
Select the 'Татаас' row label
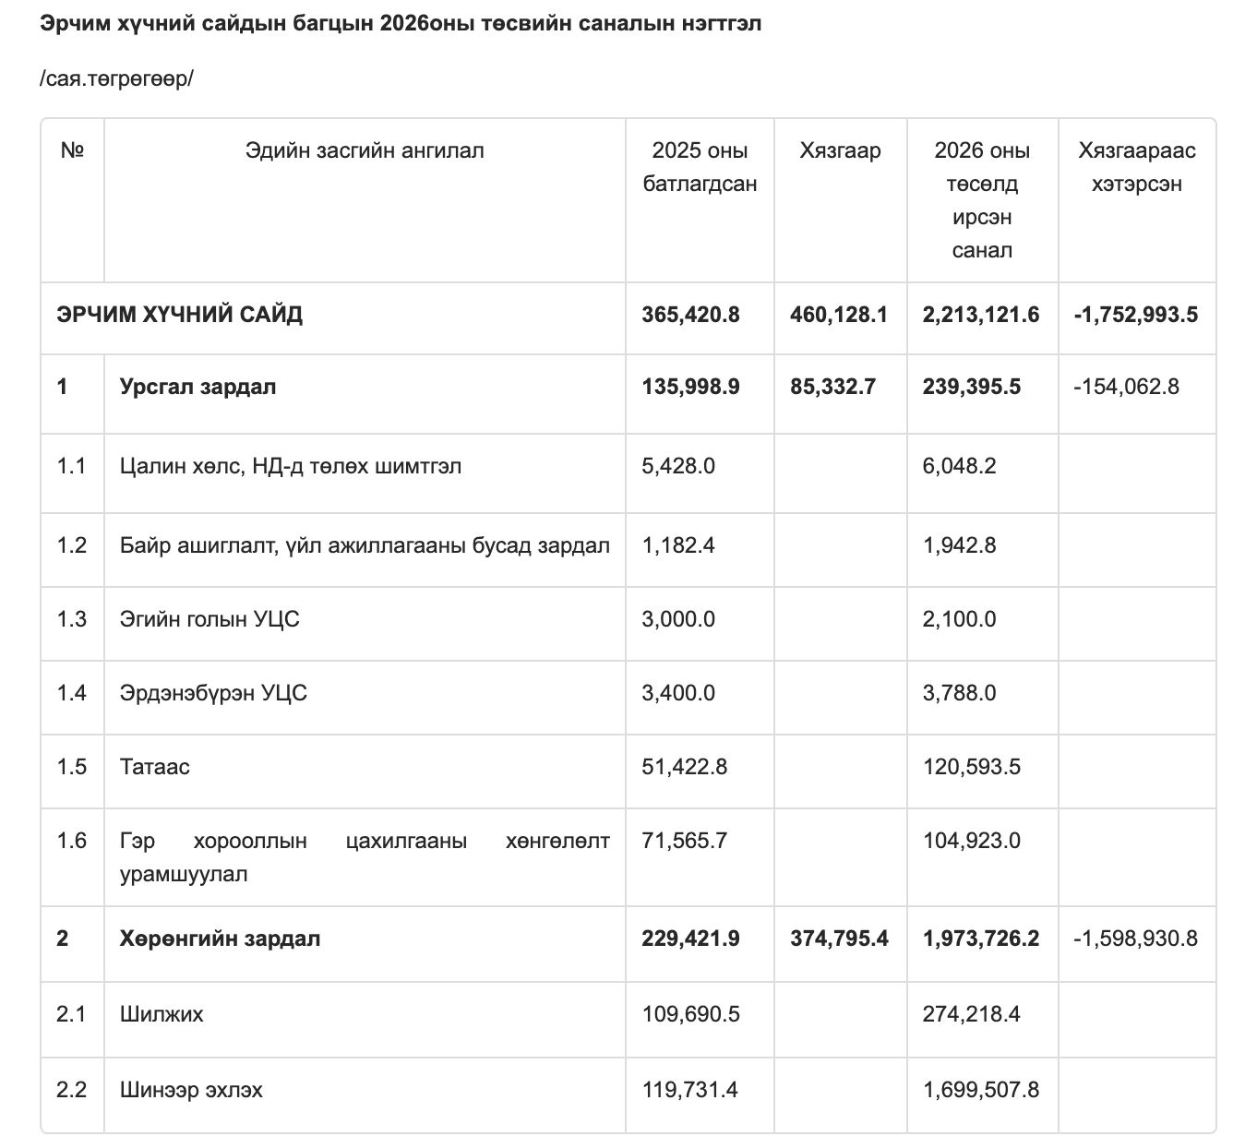point(155,767)
